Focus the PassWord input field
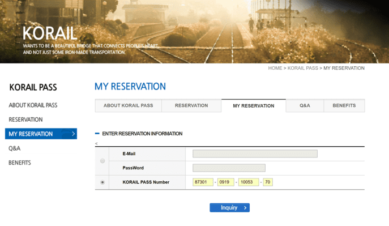Screen dimensions: 389x226 click(229, 168)
